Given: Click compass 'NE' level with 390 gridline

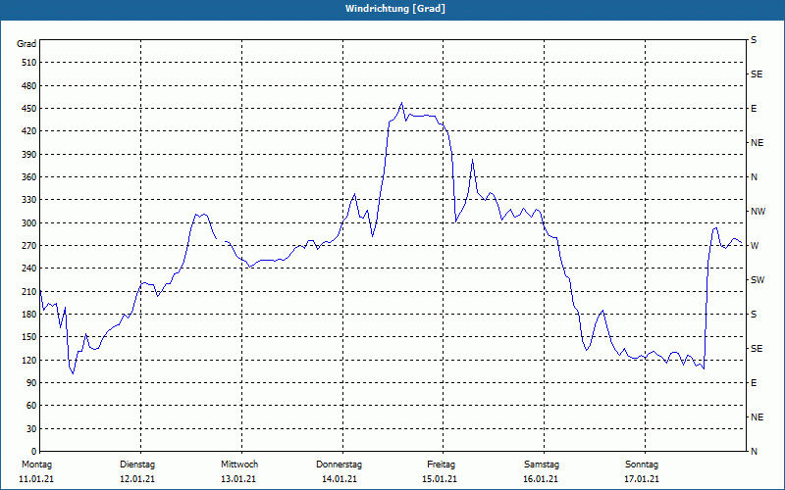Looking at the screenshot, I should pyautogui.click(x=757, y=143).
